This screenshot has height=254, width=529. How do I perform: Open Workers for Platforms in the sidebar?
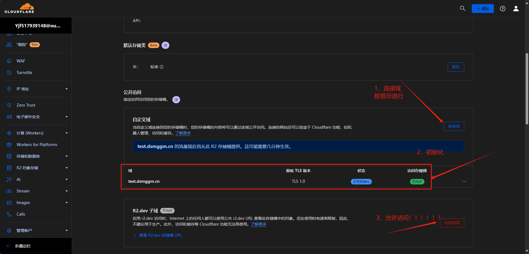click(37, 145)
